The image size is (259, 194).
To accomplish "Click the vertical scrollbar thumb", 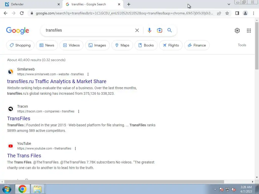I will tap(257, 46).
